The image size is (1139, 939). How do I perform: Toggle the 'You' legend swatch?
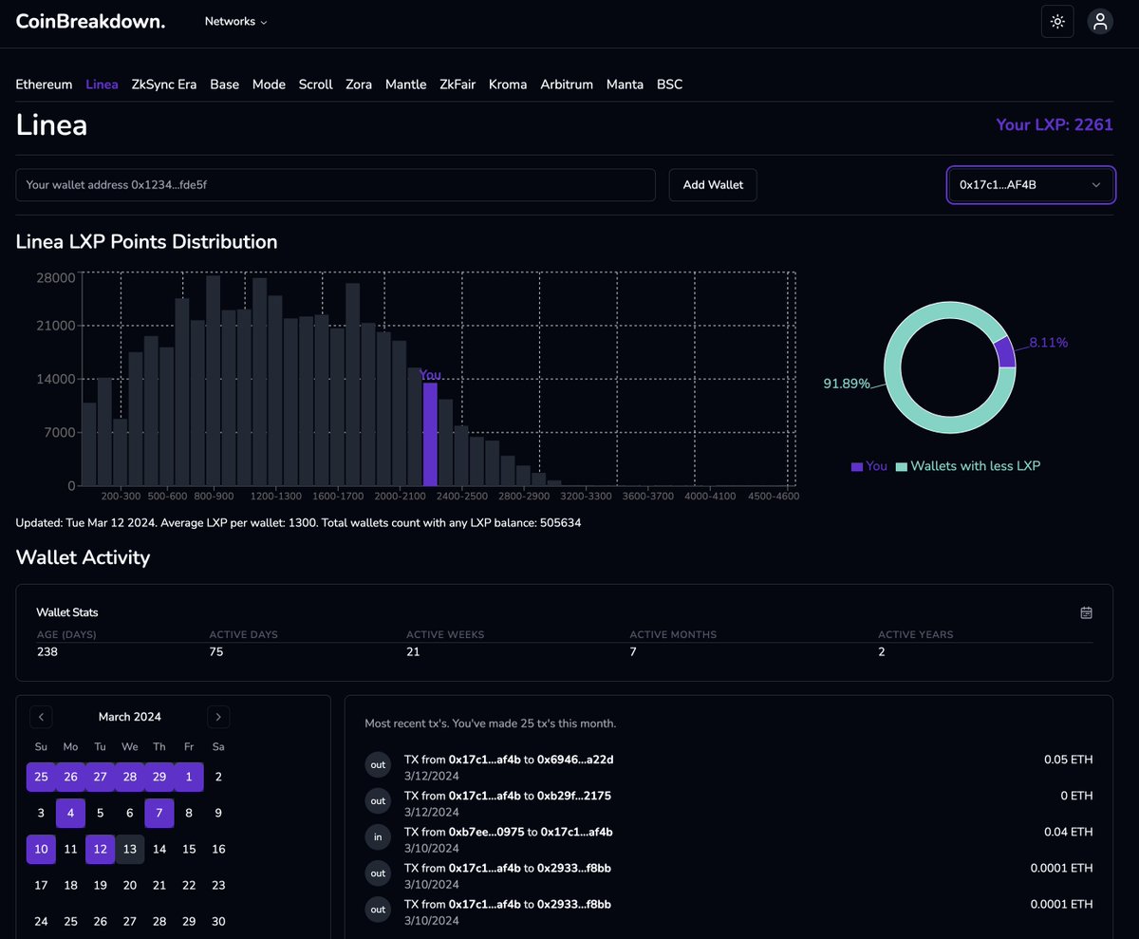pos(857,466)
